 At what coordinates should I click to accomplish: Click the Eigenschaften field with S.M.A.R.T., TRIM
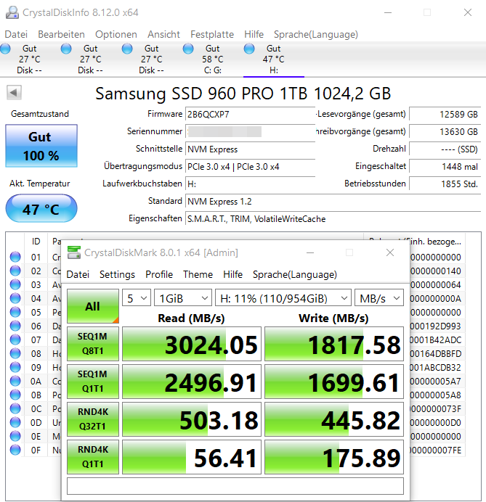(x=333, y=218)
